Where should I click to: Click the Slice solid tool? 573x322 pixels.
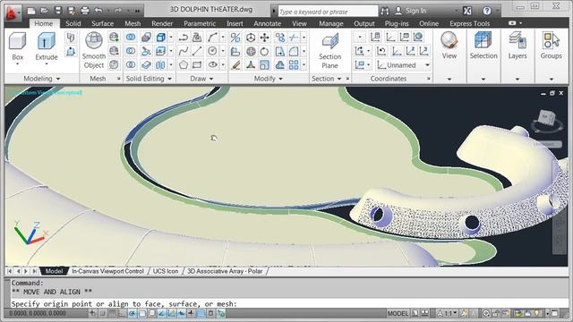[146, 51]
